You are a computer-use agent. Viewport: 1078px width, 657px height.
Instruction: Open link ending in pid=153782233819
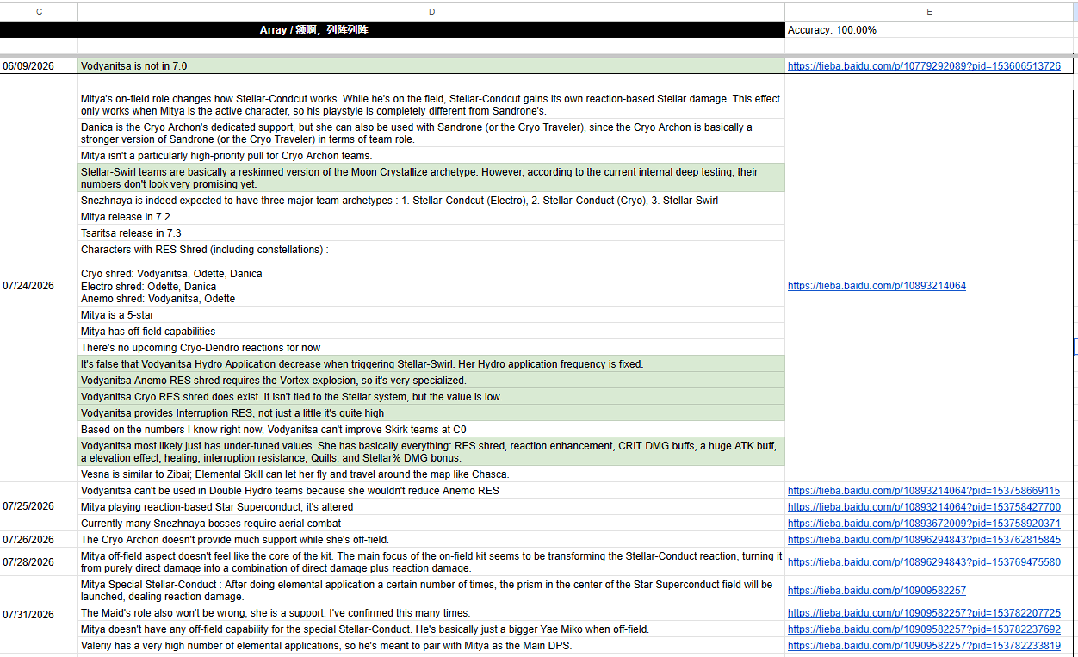pos(924,646)
